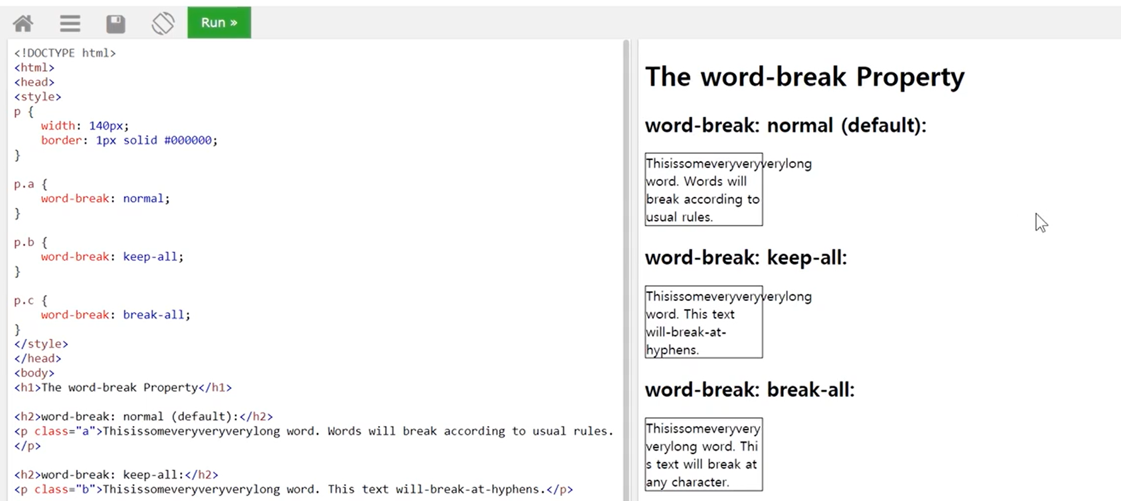Click the rotate orientation icon

(x=163, y=23)
